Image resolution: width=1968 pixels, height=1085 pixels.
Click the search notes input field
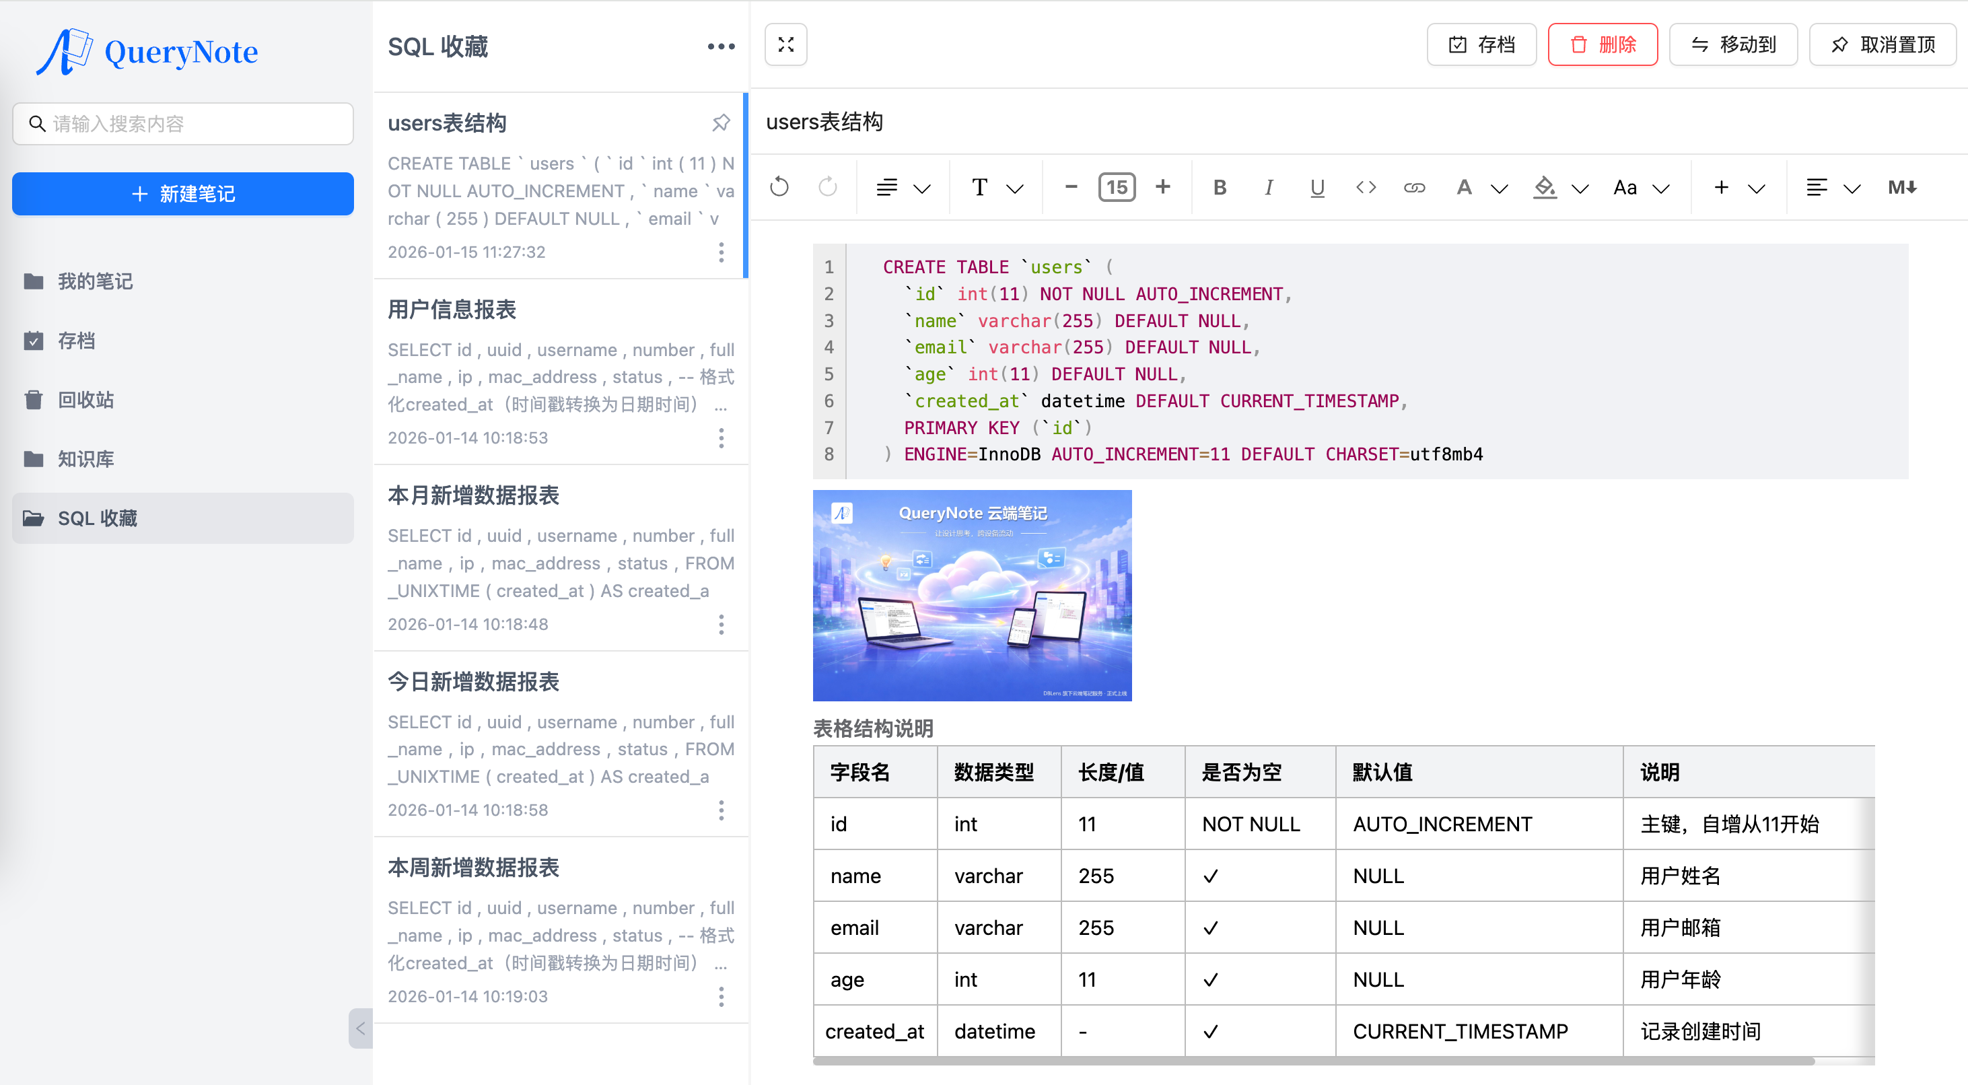point(183,124)
